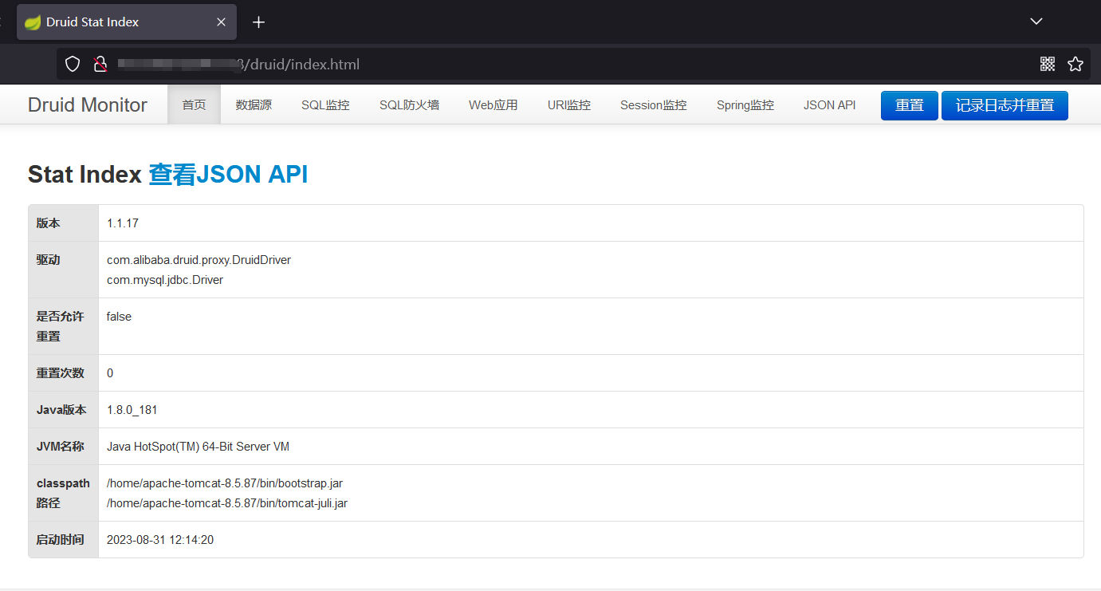This screenshot has height=591, width=1101.
Task: Open the 数据源 navigation tab
Action: pos(254,104)
